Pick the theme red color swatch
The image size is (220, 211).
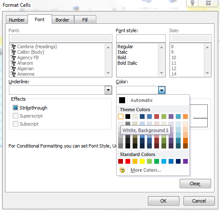pos(156,117)
